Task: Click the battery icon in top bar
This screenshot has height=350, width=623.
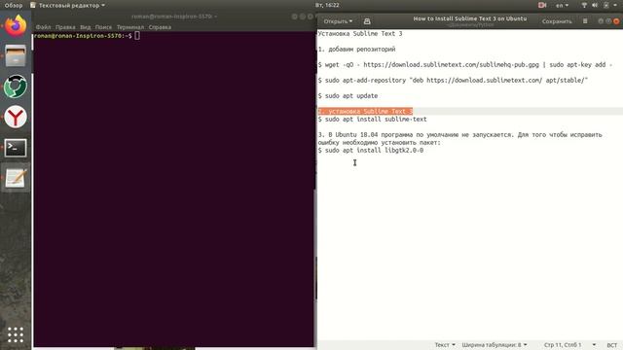Action: [605, 5]
